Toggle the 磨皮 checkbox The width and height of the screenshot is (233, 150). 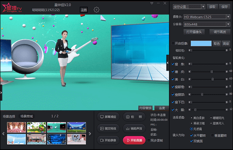pos(173,72)
